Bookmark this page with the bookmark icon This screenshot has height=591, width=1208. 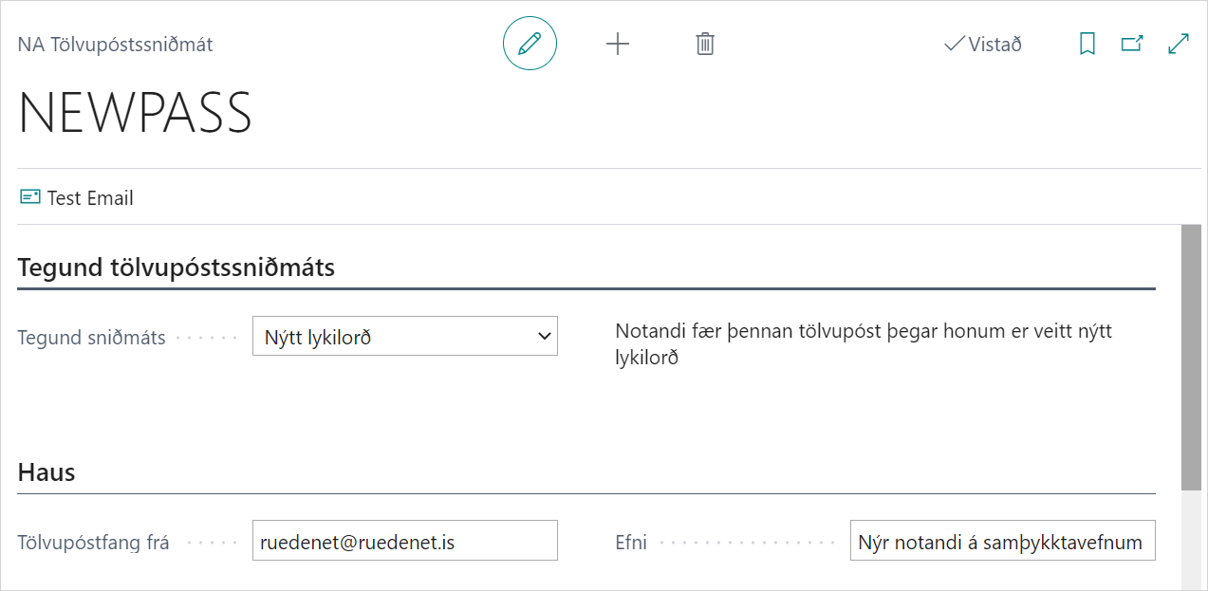coord(1087,44)
